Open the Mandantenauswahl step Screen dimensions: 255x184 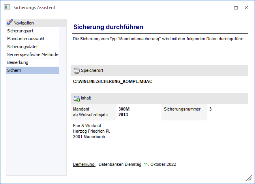(x=25, y=39)
